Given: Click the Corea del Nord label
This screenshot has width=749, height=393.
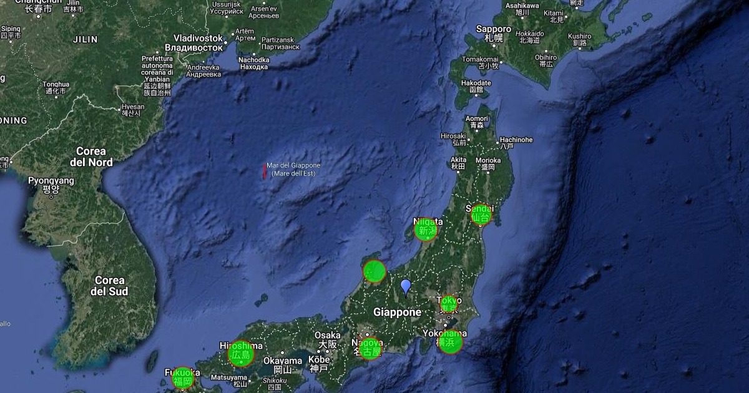Looking at the screenshot, I should (92, 157).
